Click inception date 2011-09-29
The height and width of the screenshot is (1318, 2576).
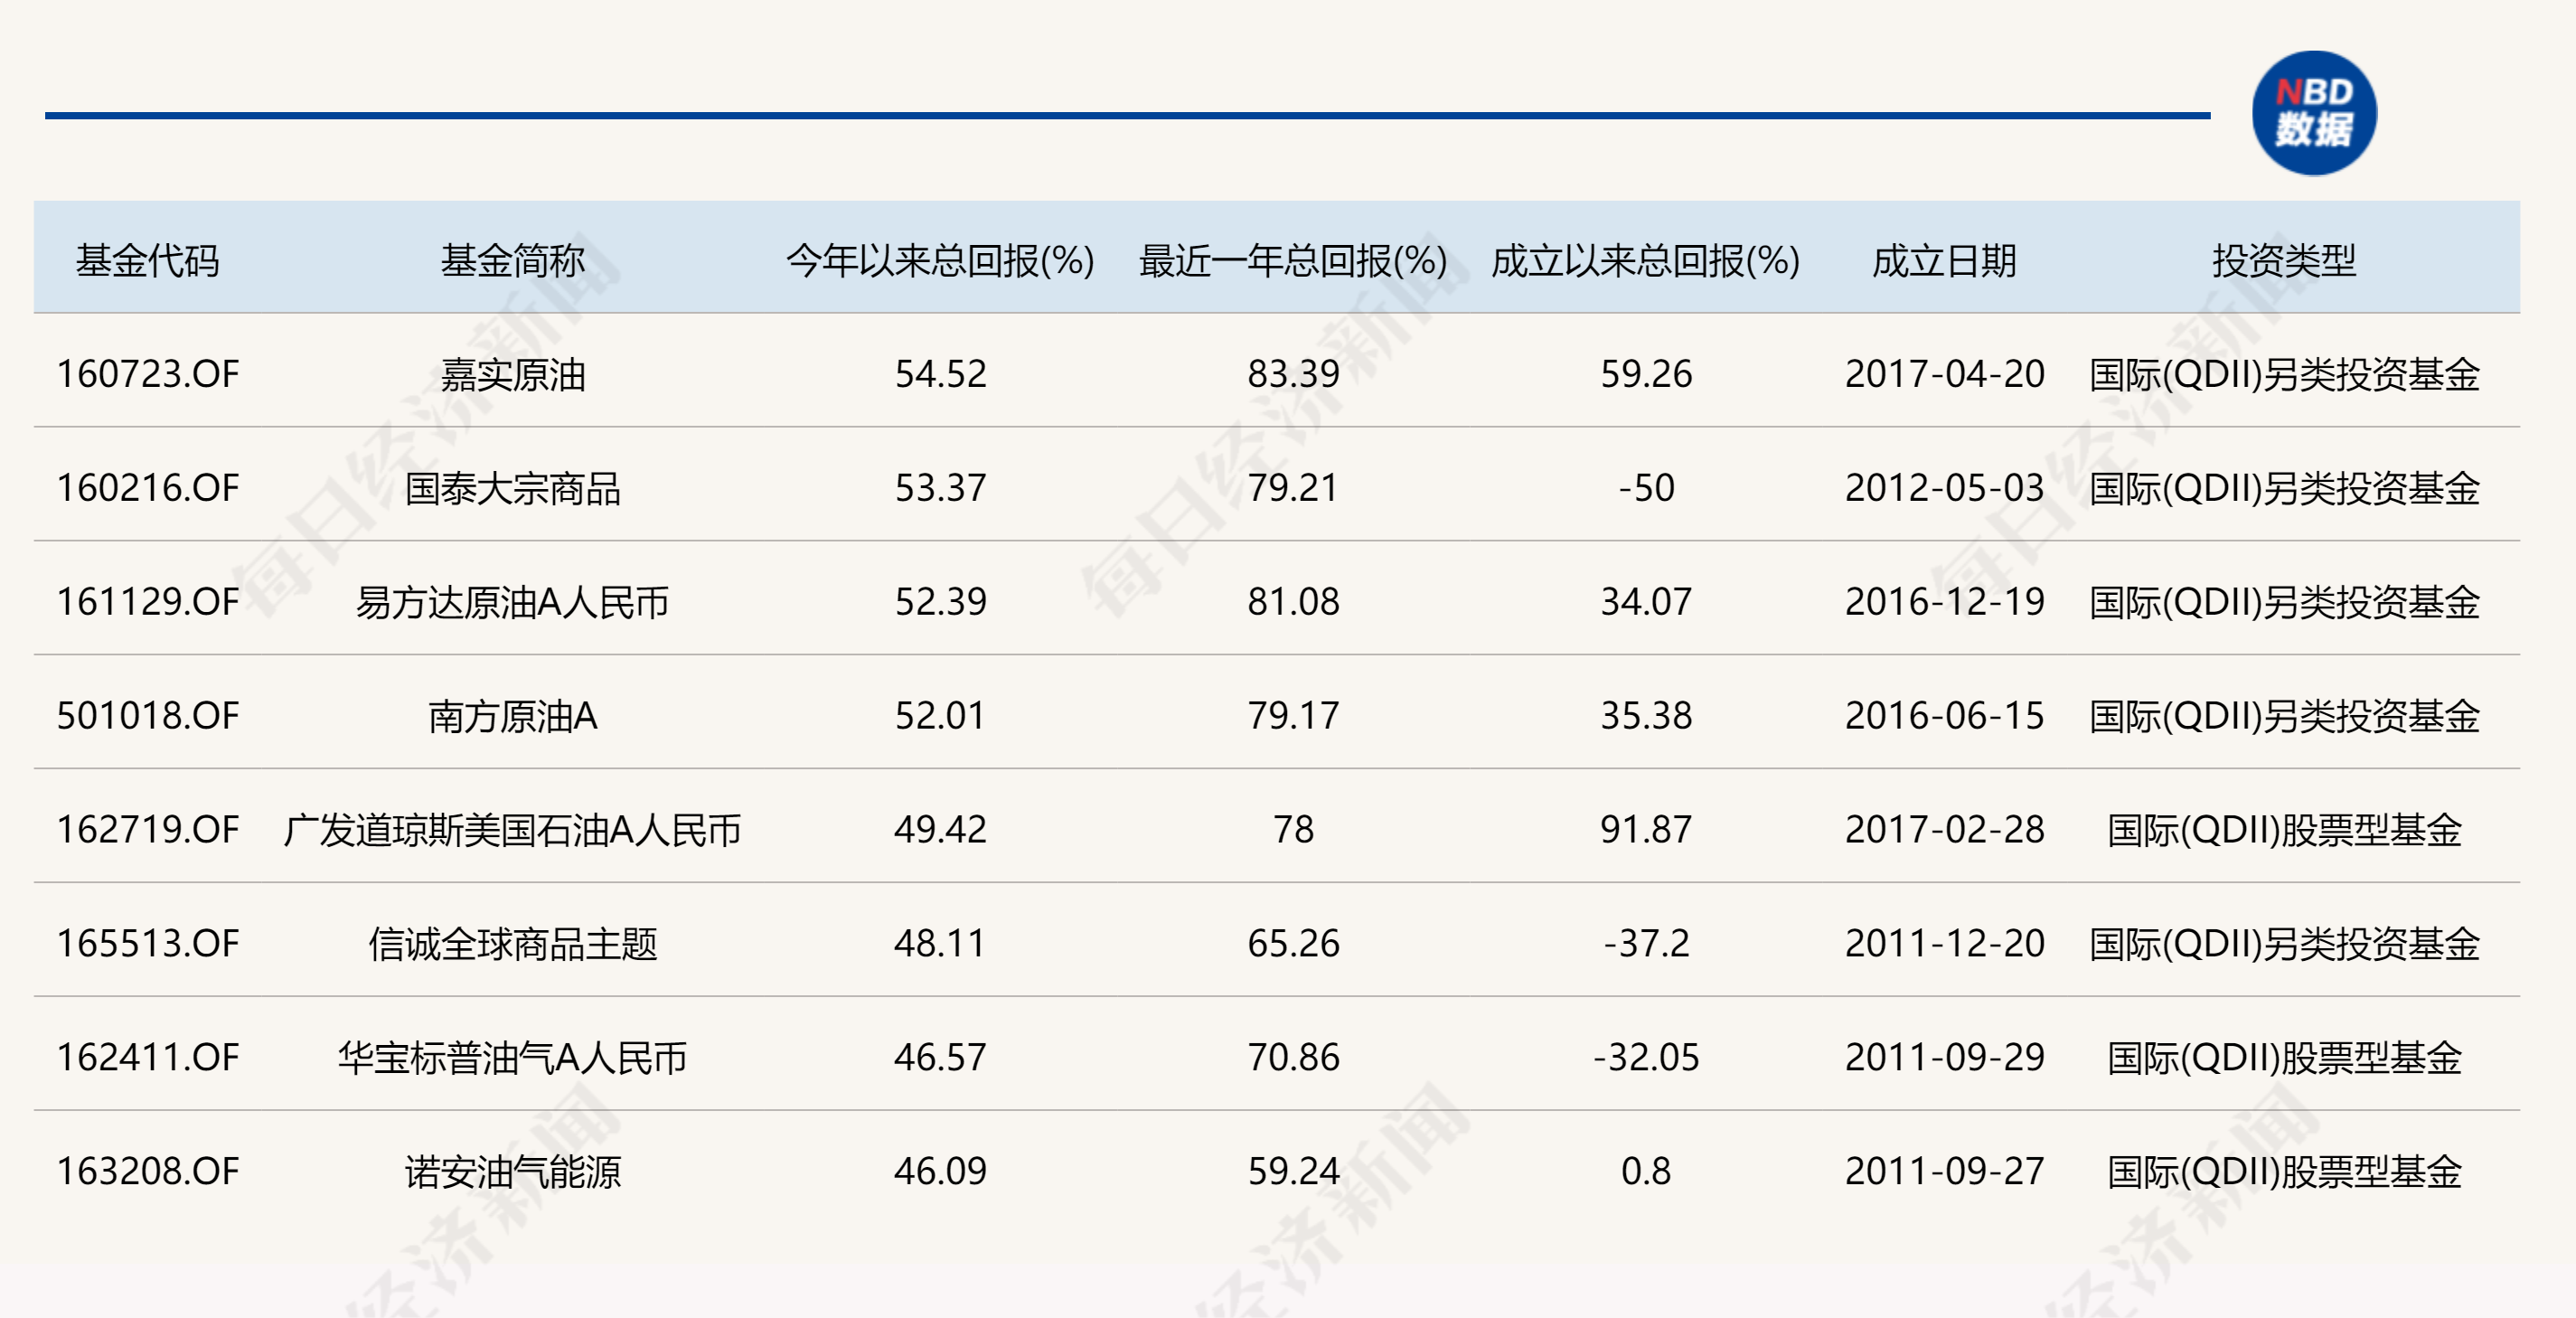1945,1058
